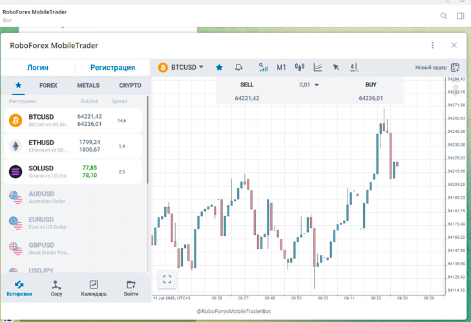
Task: Switch to the FOREX tab
Action: [48, 86]
